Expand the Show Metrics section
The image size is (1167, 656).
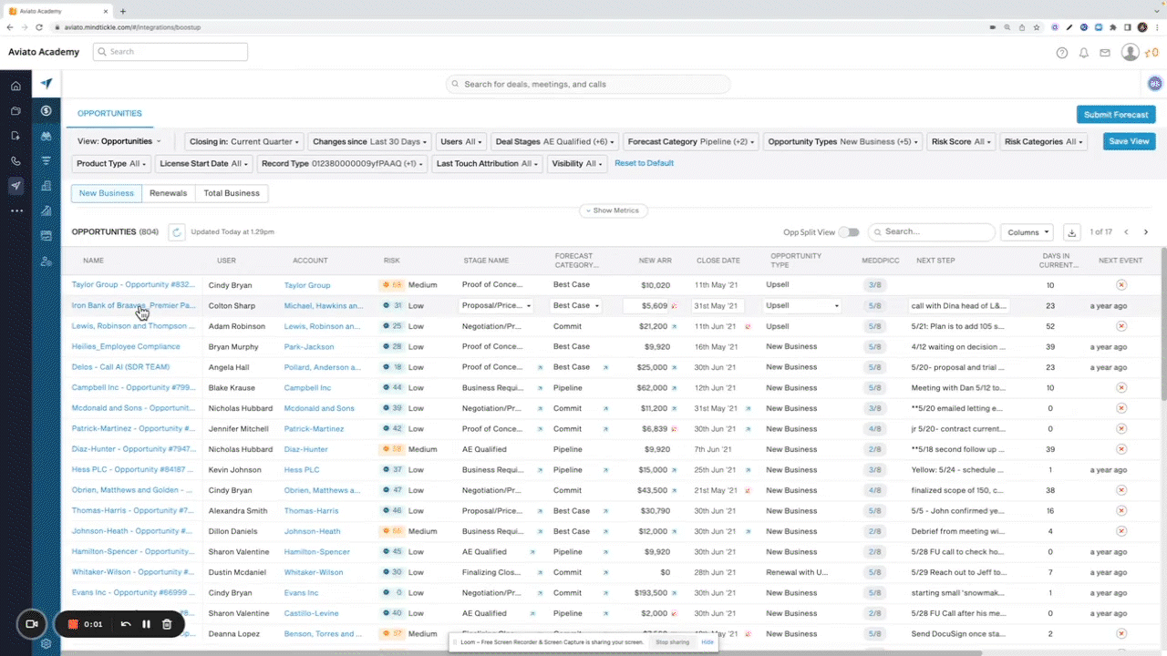[x=614, y=210]
